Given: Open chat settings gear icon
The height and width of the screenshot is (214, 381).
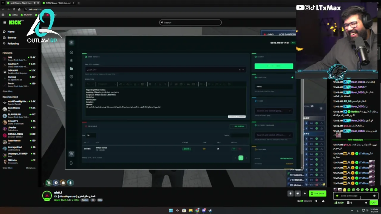Looking at the screenshot, I should point(366,203).
